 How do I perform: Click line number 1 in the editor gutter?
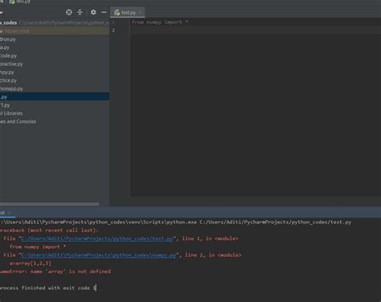click(113, 22)
